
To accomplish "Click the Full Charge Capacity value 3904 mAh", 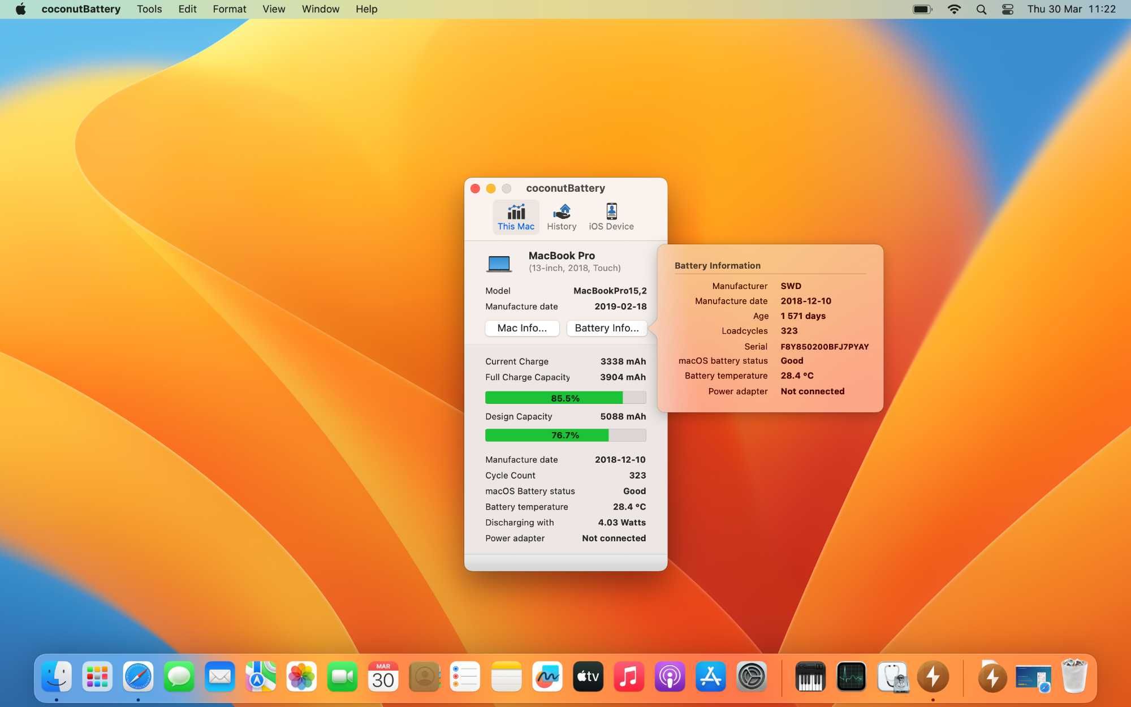I will (623, 377).
